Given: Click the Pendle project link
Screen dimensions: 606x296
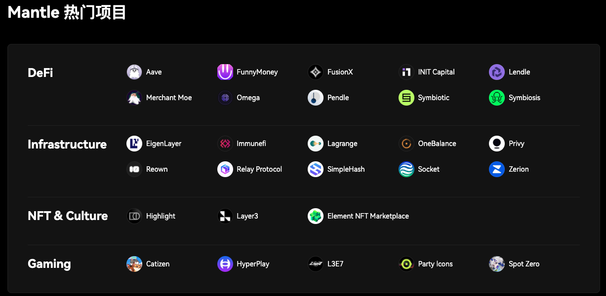Looking at the screenshot, I should [338, 98].
